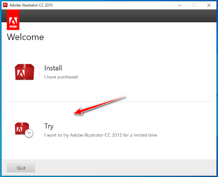Click the Try package icon with clock
The height and width of the screenshot is (177, 218).
(24, 130)
